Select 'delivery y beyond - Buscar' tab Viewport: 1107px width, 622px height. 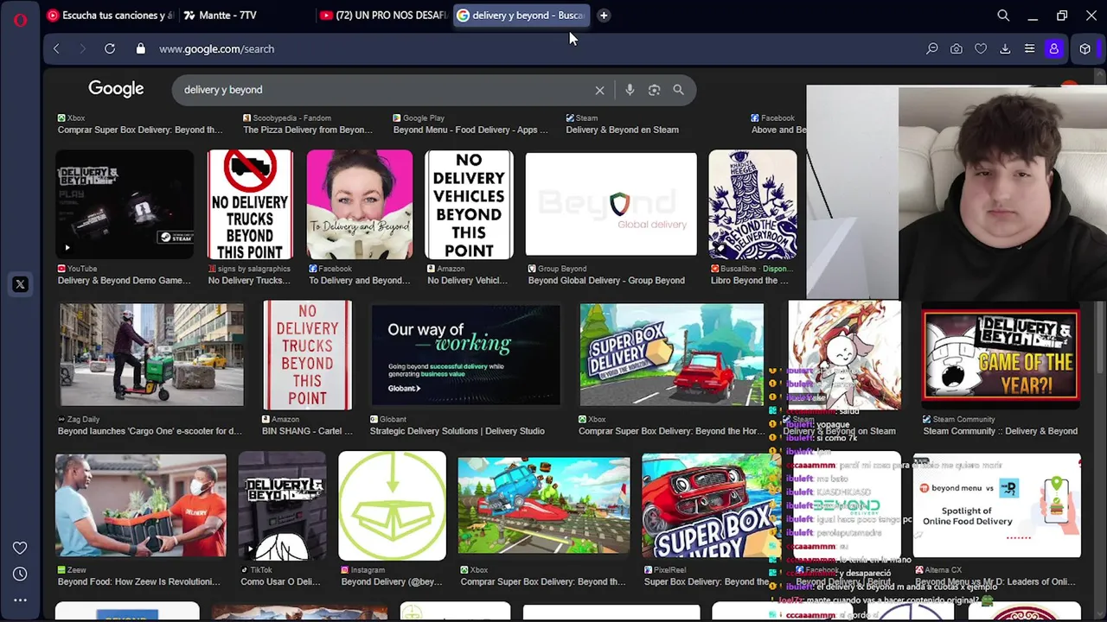coord(521,16)
